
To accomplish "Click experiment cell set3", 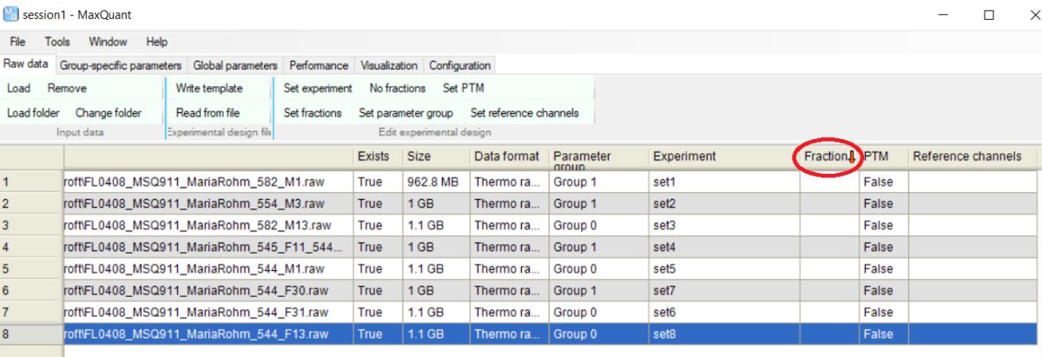I will tap(723, 225).
